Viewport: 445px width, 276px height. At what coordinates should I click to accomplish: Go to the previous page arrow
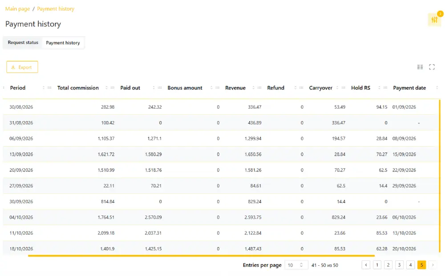coord(366,265)
